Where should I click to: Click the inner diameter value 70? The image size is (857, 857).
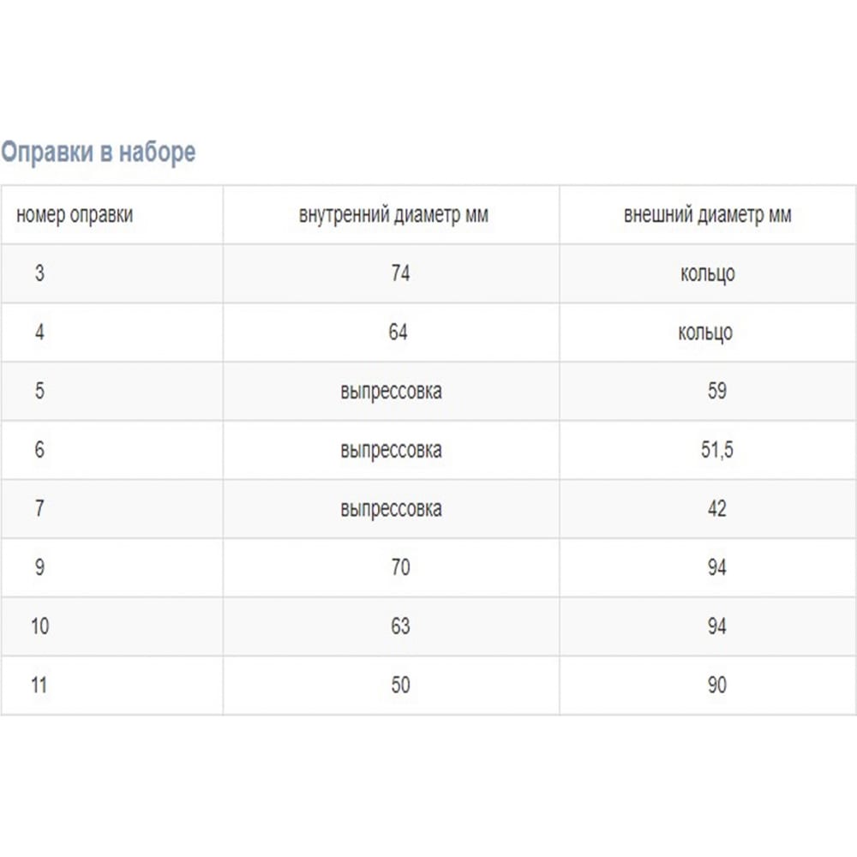tap(400, 567)
